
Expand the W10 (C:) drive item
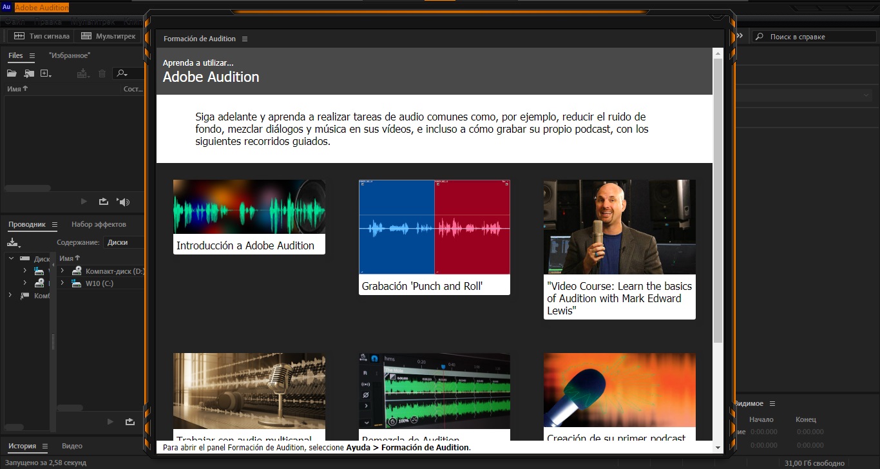(x=62, y=283)
